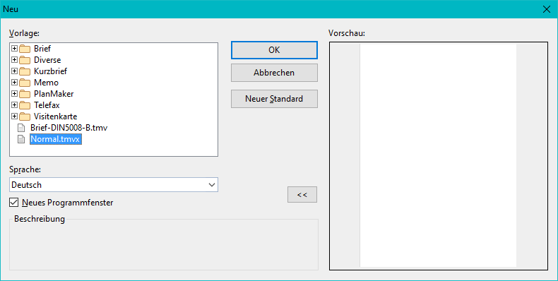Select the Diverse folder label
The image size is (558, 281).
[47, 60]
